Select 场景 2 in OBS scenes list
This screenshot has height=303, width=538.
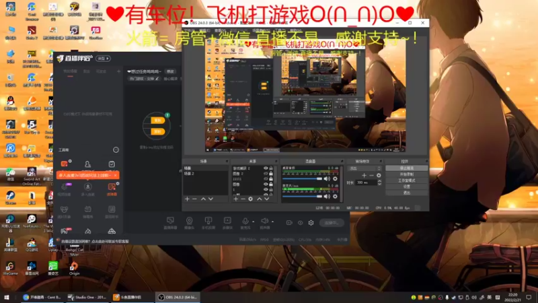[x=205, y=174]
